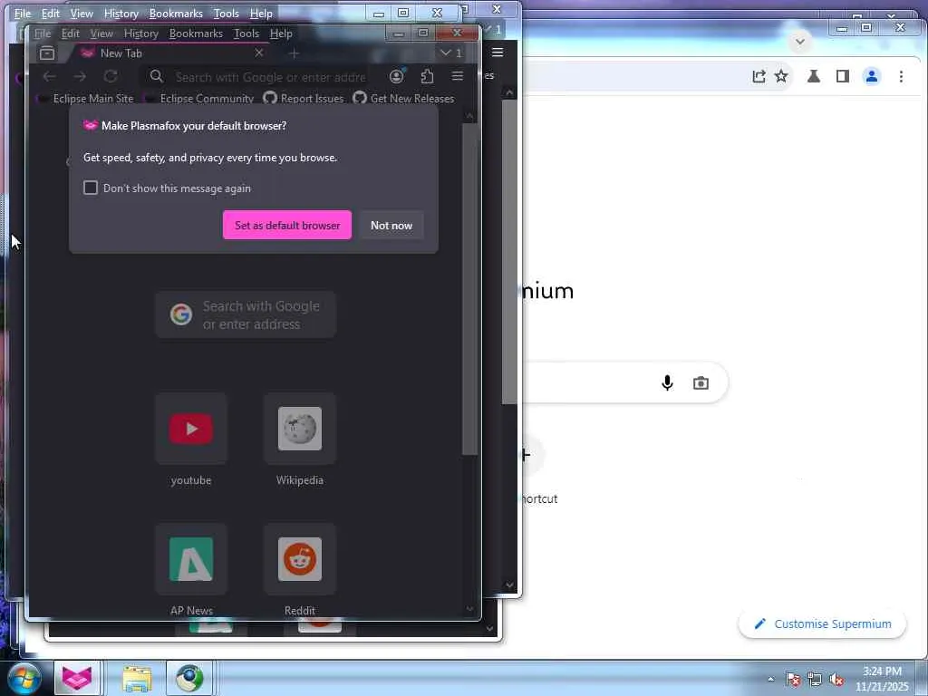The image size is (928, 696).
Task: Open network tray icon
Action: point(815,680)
